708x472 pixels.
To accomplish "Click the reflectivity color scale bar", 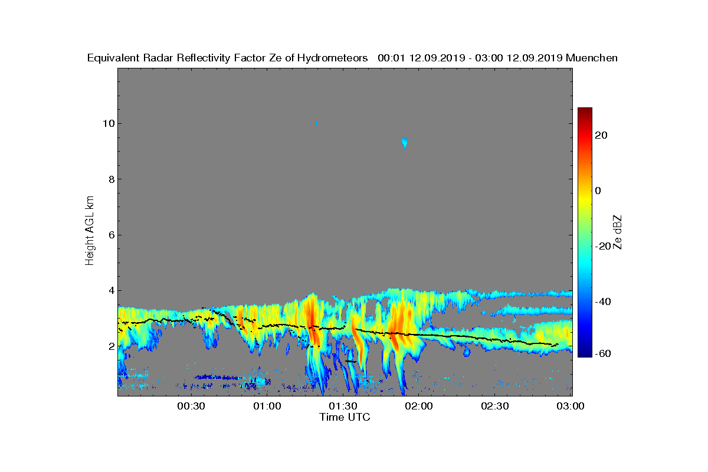I will (x=585, y=232).
